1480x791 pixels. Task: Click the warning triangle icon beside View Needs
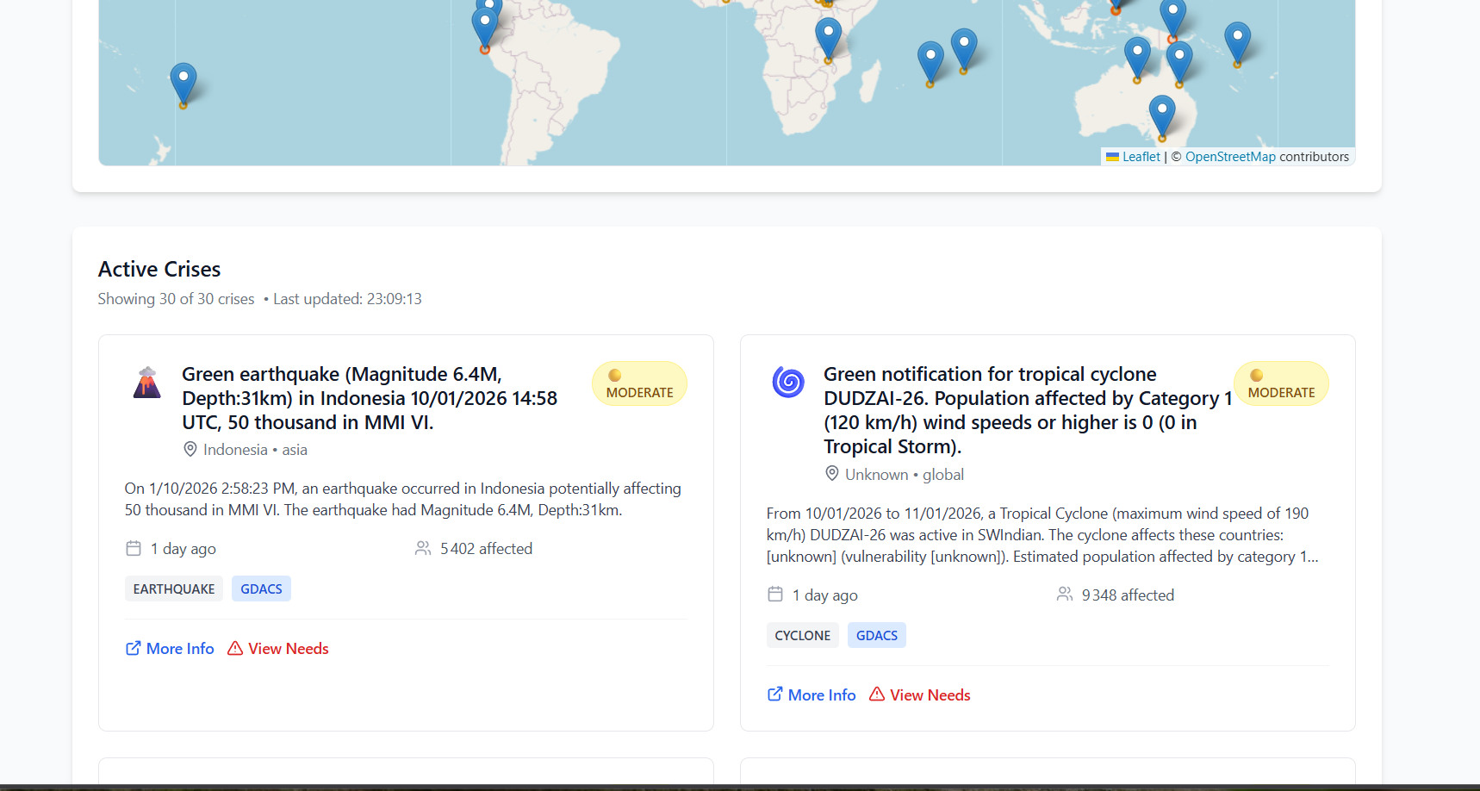coord(233,648)
